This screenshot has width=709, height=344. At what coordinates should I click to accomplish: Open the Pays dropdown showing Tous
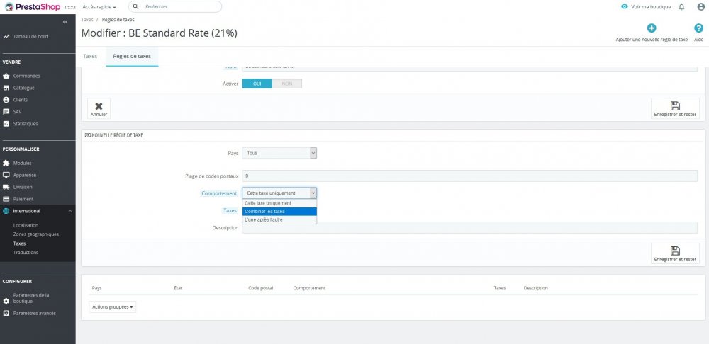pos(279,153)
